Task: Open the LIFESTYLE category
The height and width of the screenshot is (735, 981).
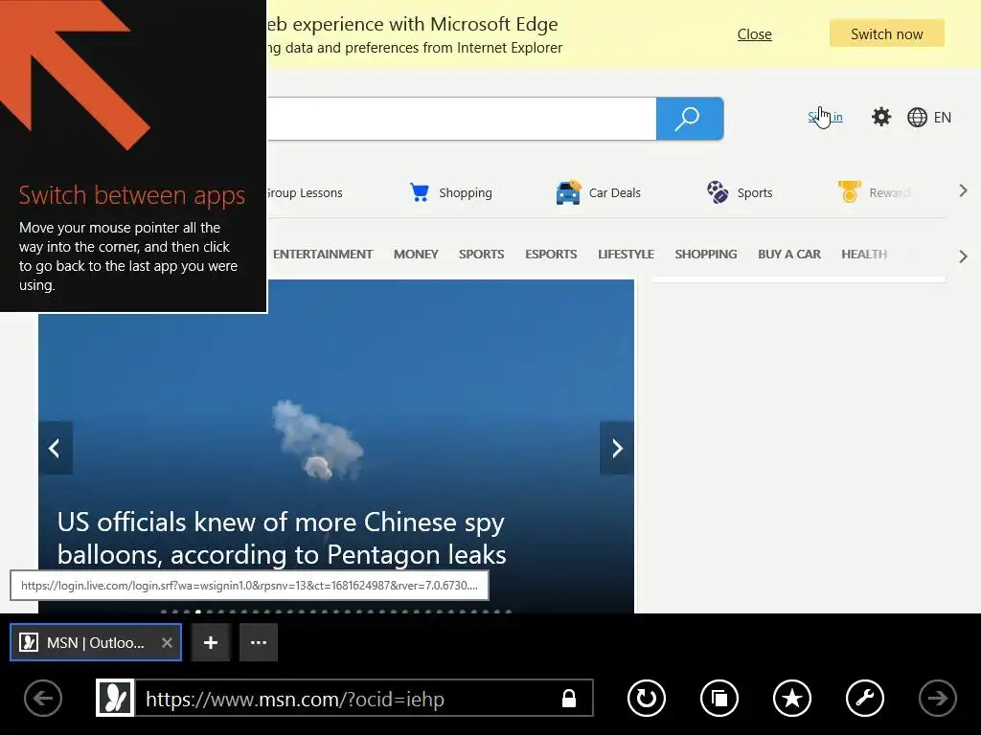Action: (626, 255)
